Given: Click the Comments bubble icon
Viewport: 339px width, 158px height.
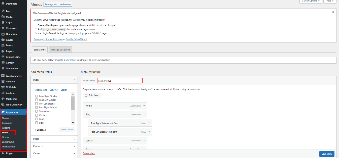Looking at the screenshot, I should click(x=3, y=28).
